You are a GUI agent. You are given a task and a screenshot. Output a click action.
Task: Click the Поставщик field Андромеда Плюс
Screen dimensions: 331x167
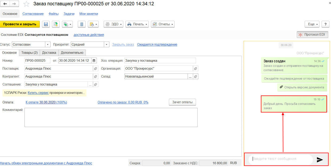tap(59, 69)
